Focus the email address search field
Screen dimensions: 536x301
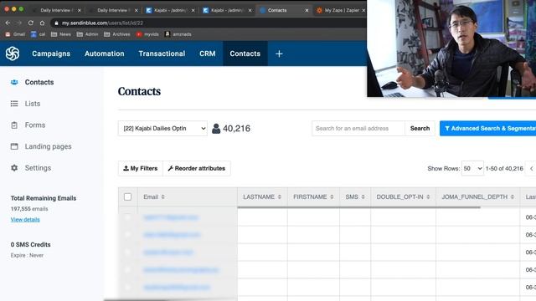click(358, 128)
